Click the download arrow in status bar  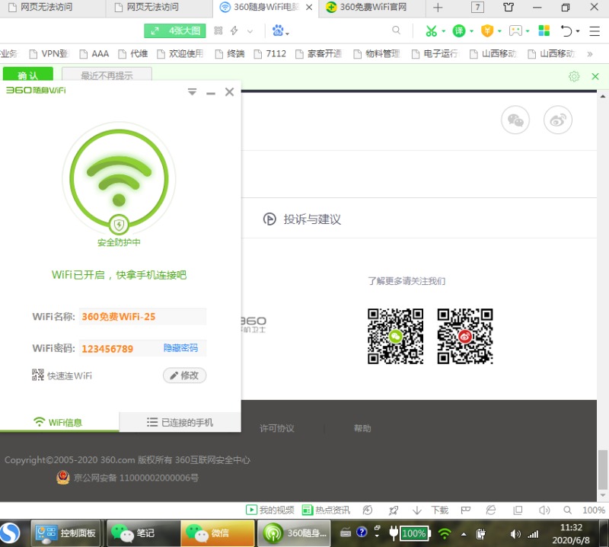417,510
